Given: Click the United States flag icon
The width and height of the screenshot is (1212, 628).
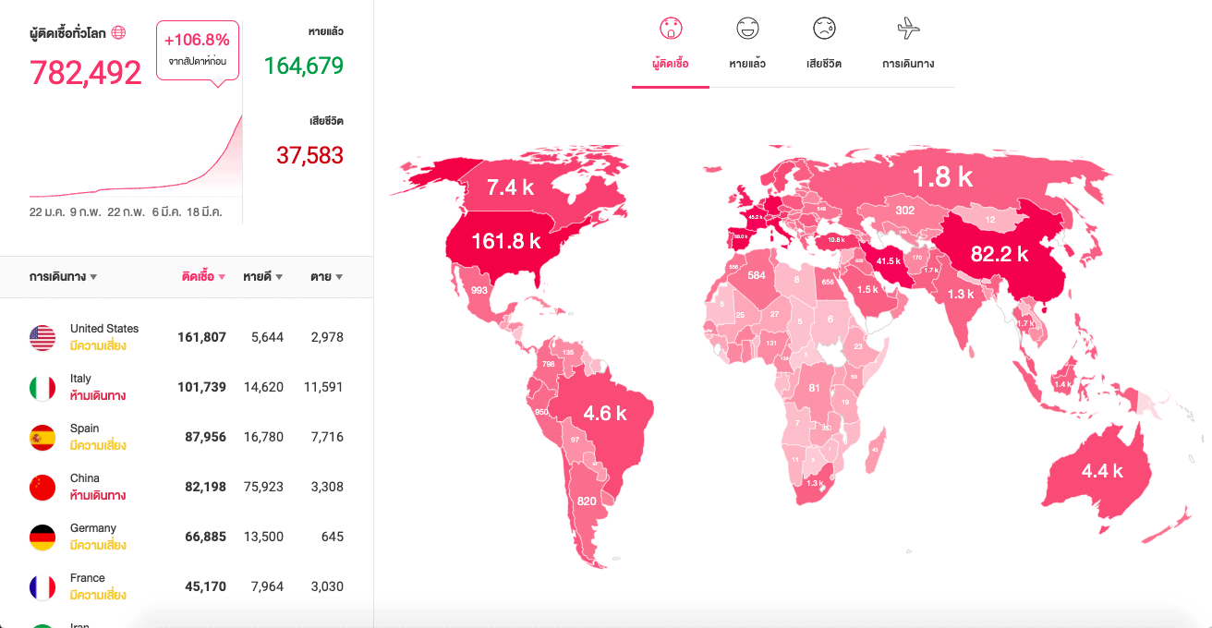Looking at the screenshot, I should (42, 338).
